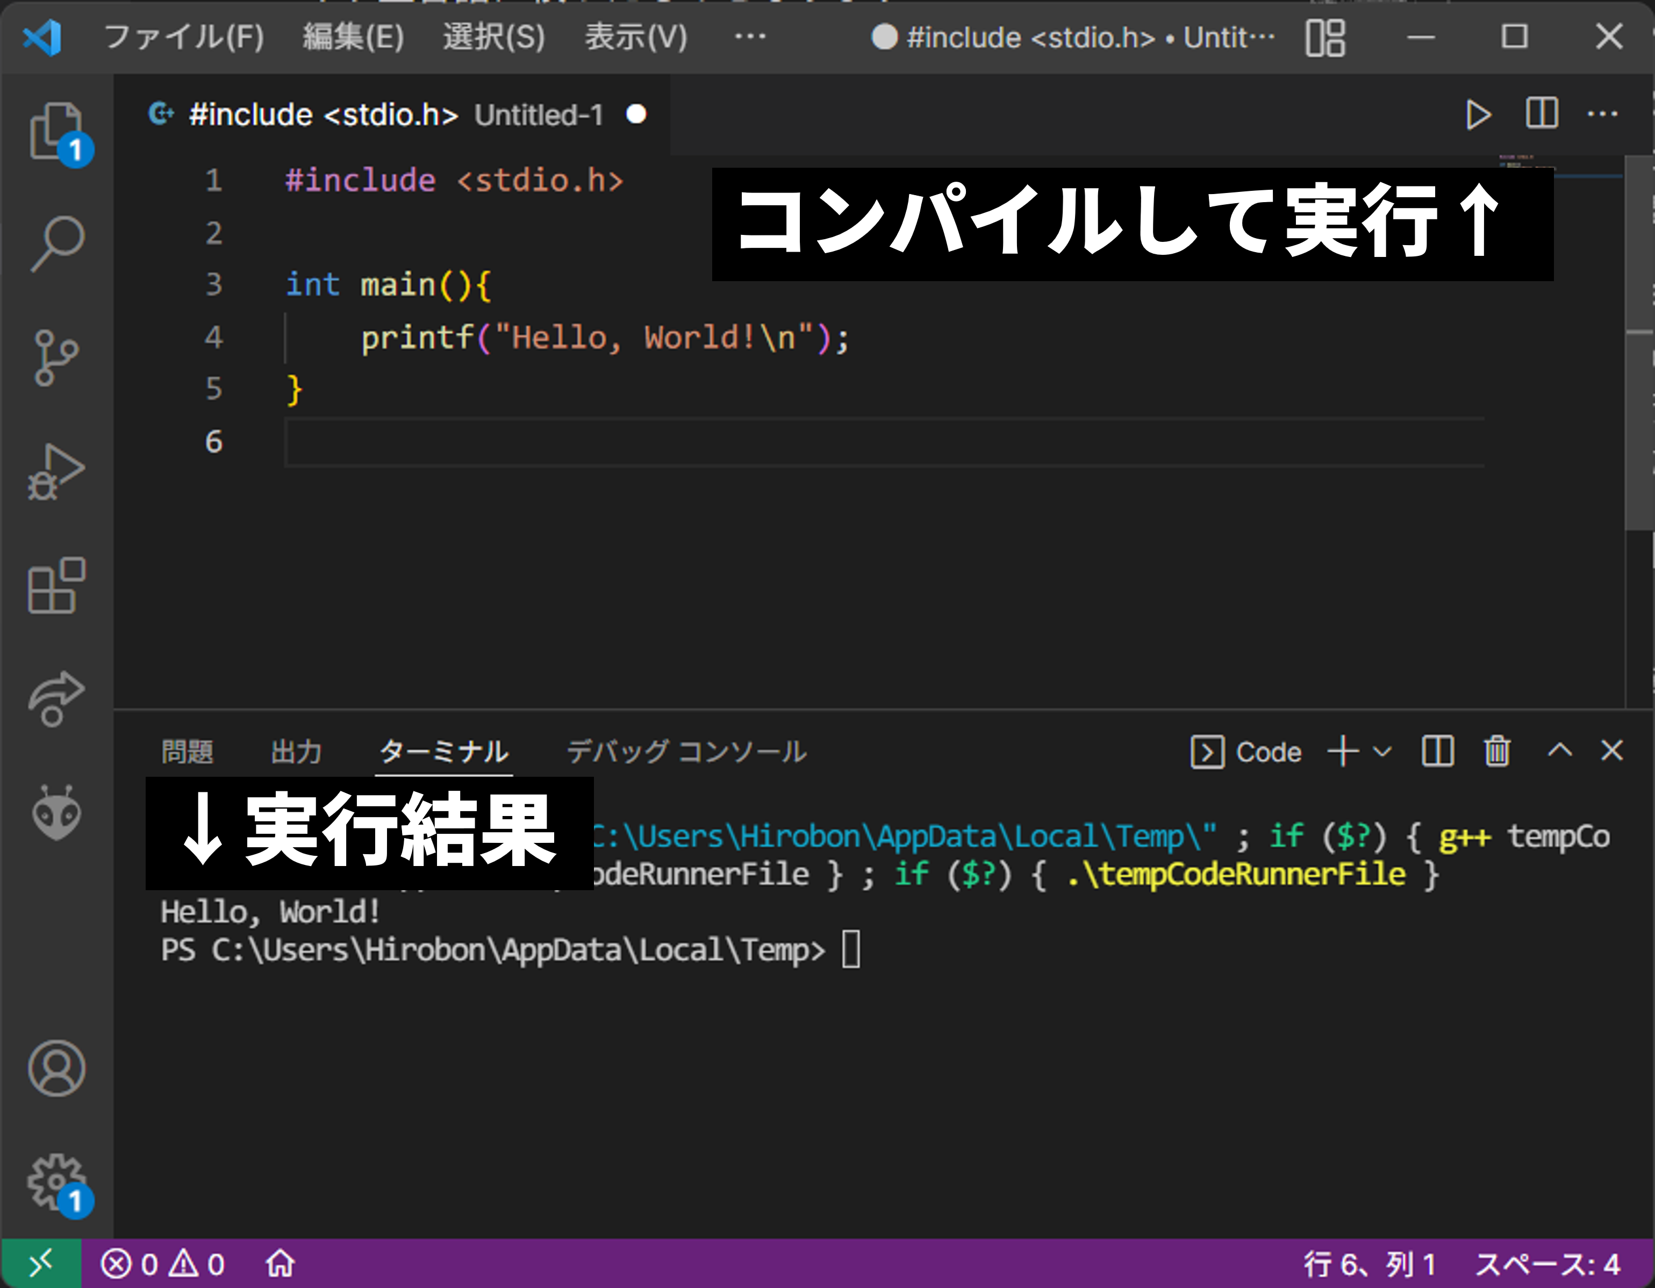
Task: Place cursor on empty line 6
Action: (884, 442)
